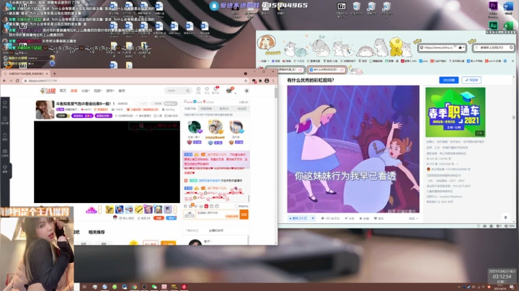
Task: Click the Douyu logo
Action: point(48,91)
